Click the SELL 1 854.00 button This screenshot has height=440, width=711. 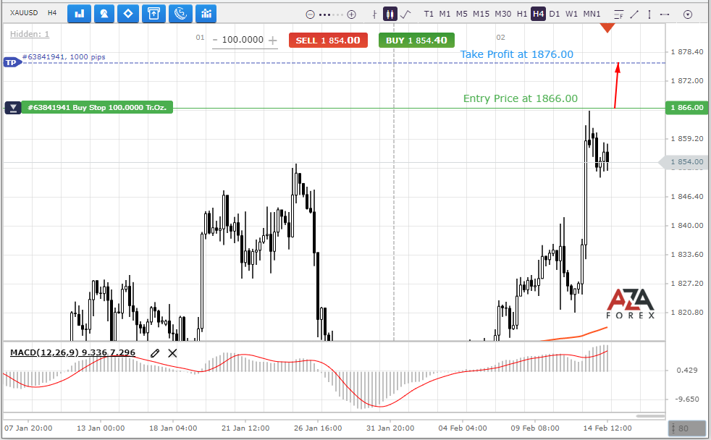point(328,41)
